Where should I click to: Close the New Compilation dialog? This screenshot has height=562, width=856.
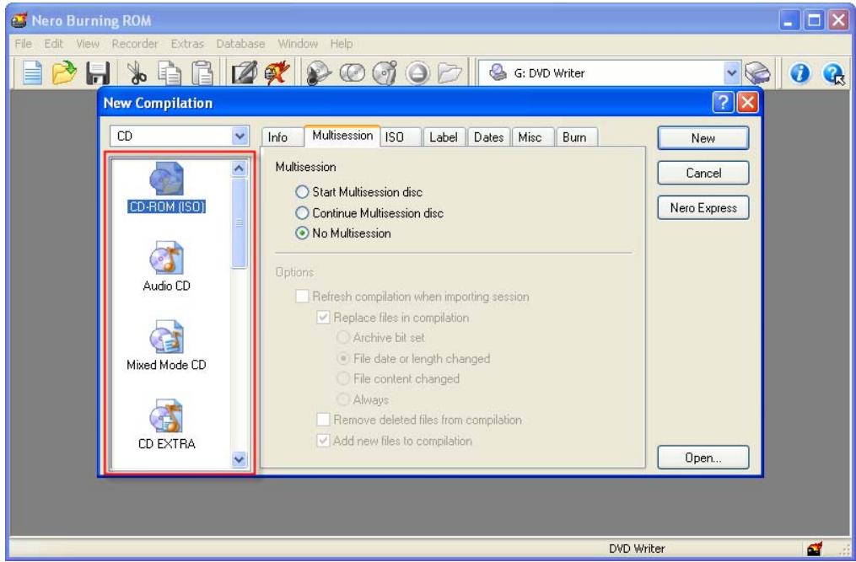coord(747,102)
